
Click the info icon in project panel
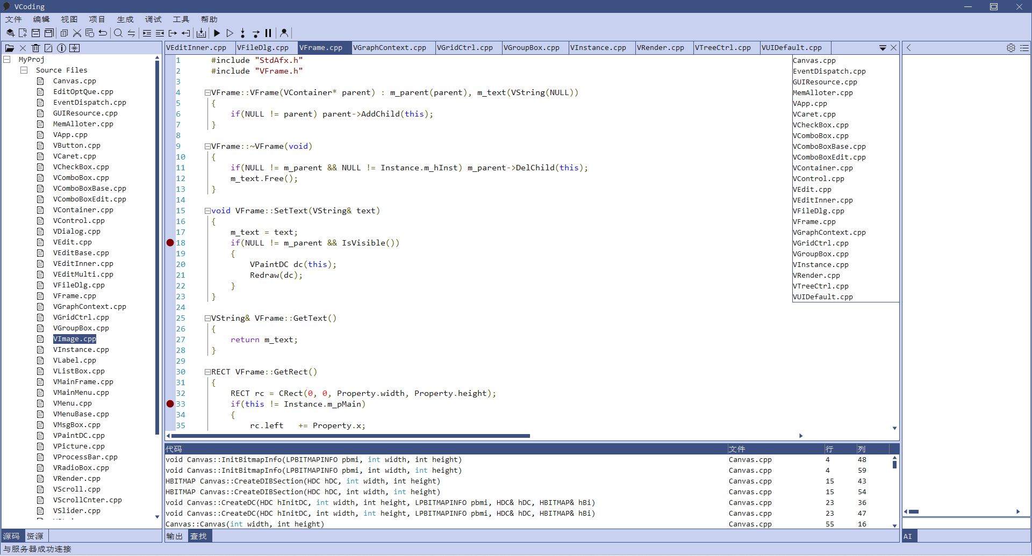61,48
